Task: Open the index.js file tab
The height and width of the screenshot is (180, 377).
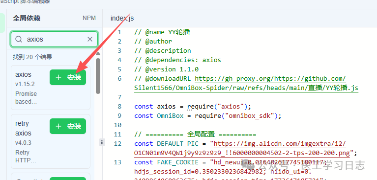Action: [122, 18]
